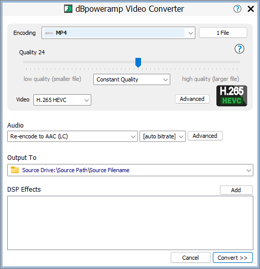Click the quality slider track near low quality
Viewport: 260px width, 269px height.
[34, 62]
